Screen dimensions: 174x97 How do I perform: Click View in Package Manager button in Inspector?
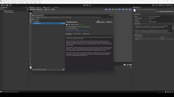166,12
